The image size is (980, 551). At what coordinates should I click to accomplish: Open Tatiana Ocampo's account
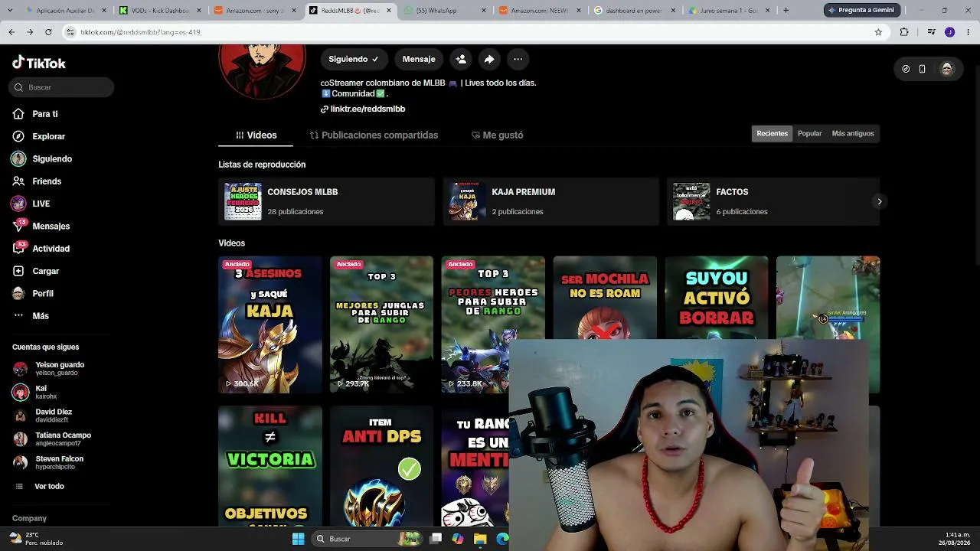(52, 439)
